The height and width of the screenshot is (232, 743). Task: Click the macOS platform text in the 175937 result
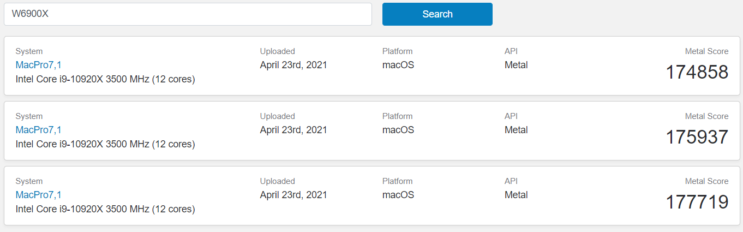click(x=398, y=130)
